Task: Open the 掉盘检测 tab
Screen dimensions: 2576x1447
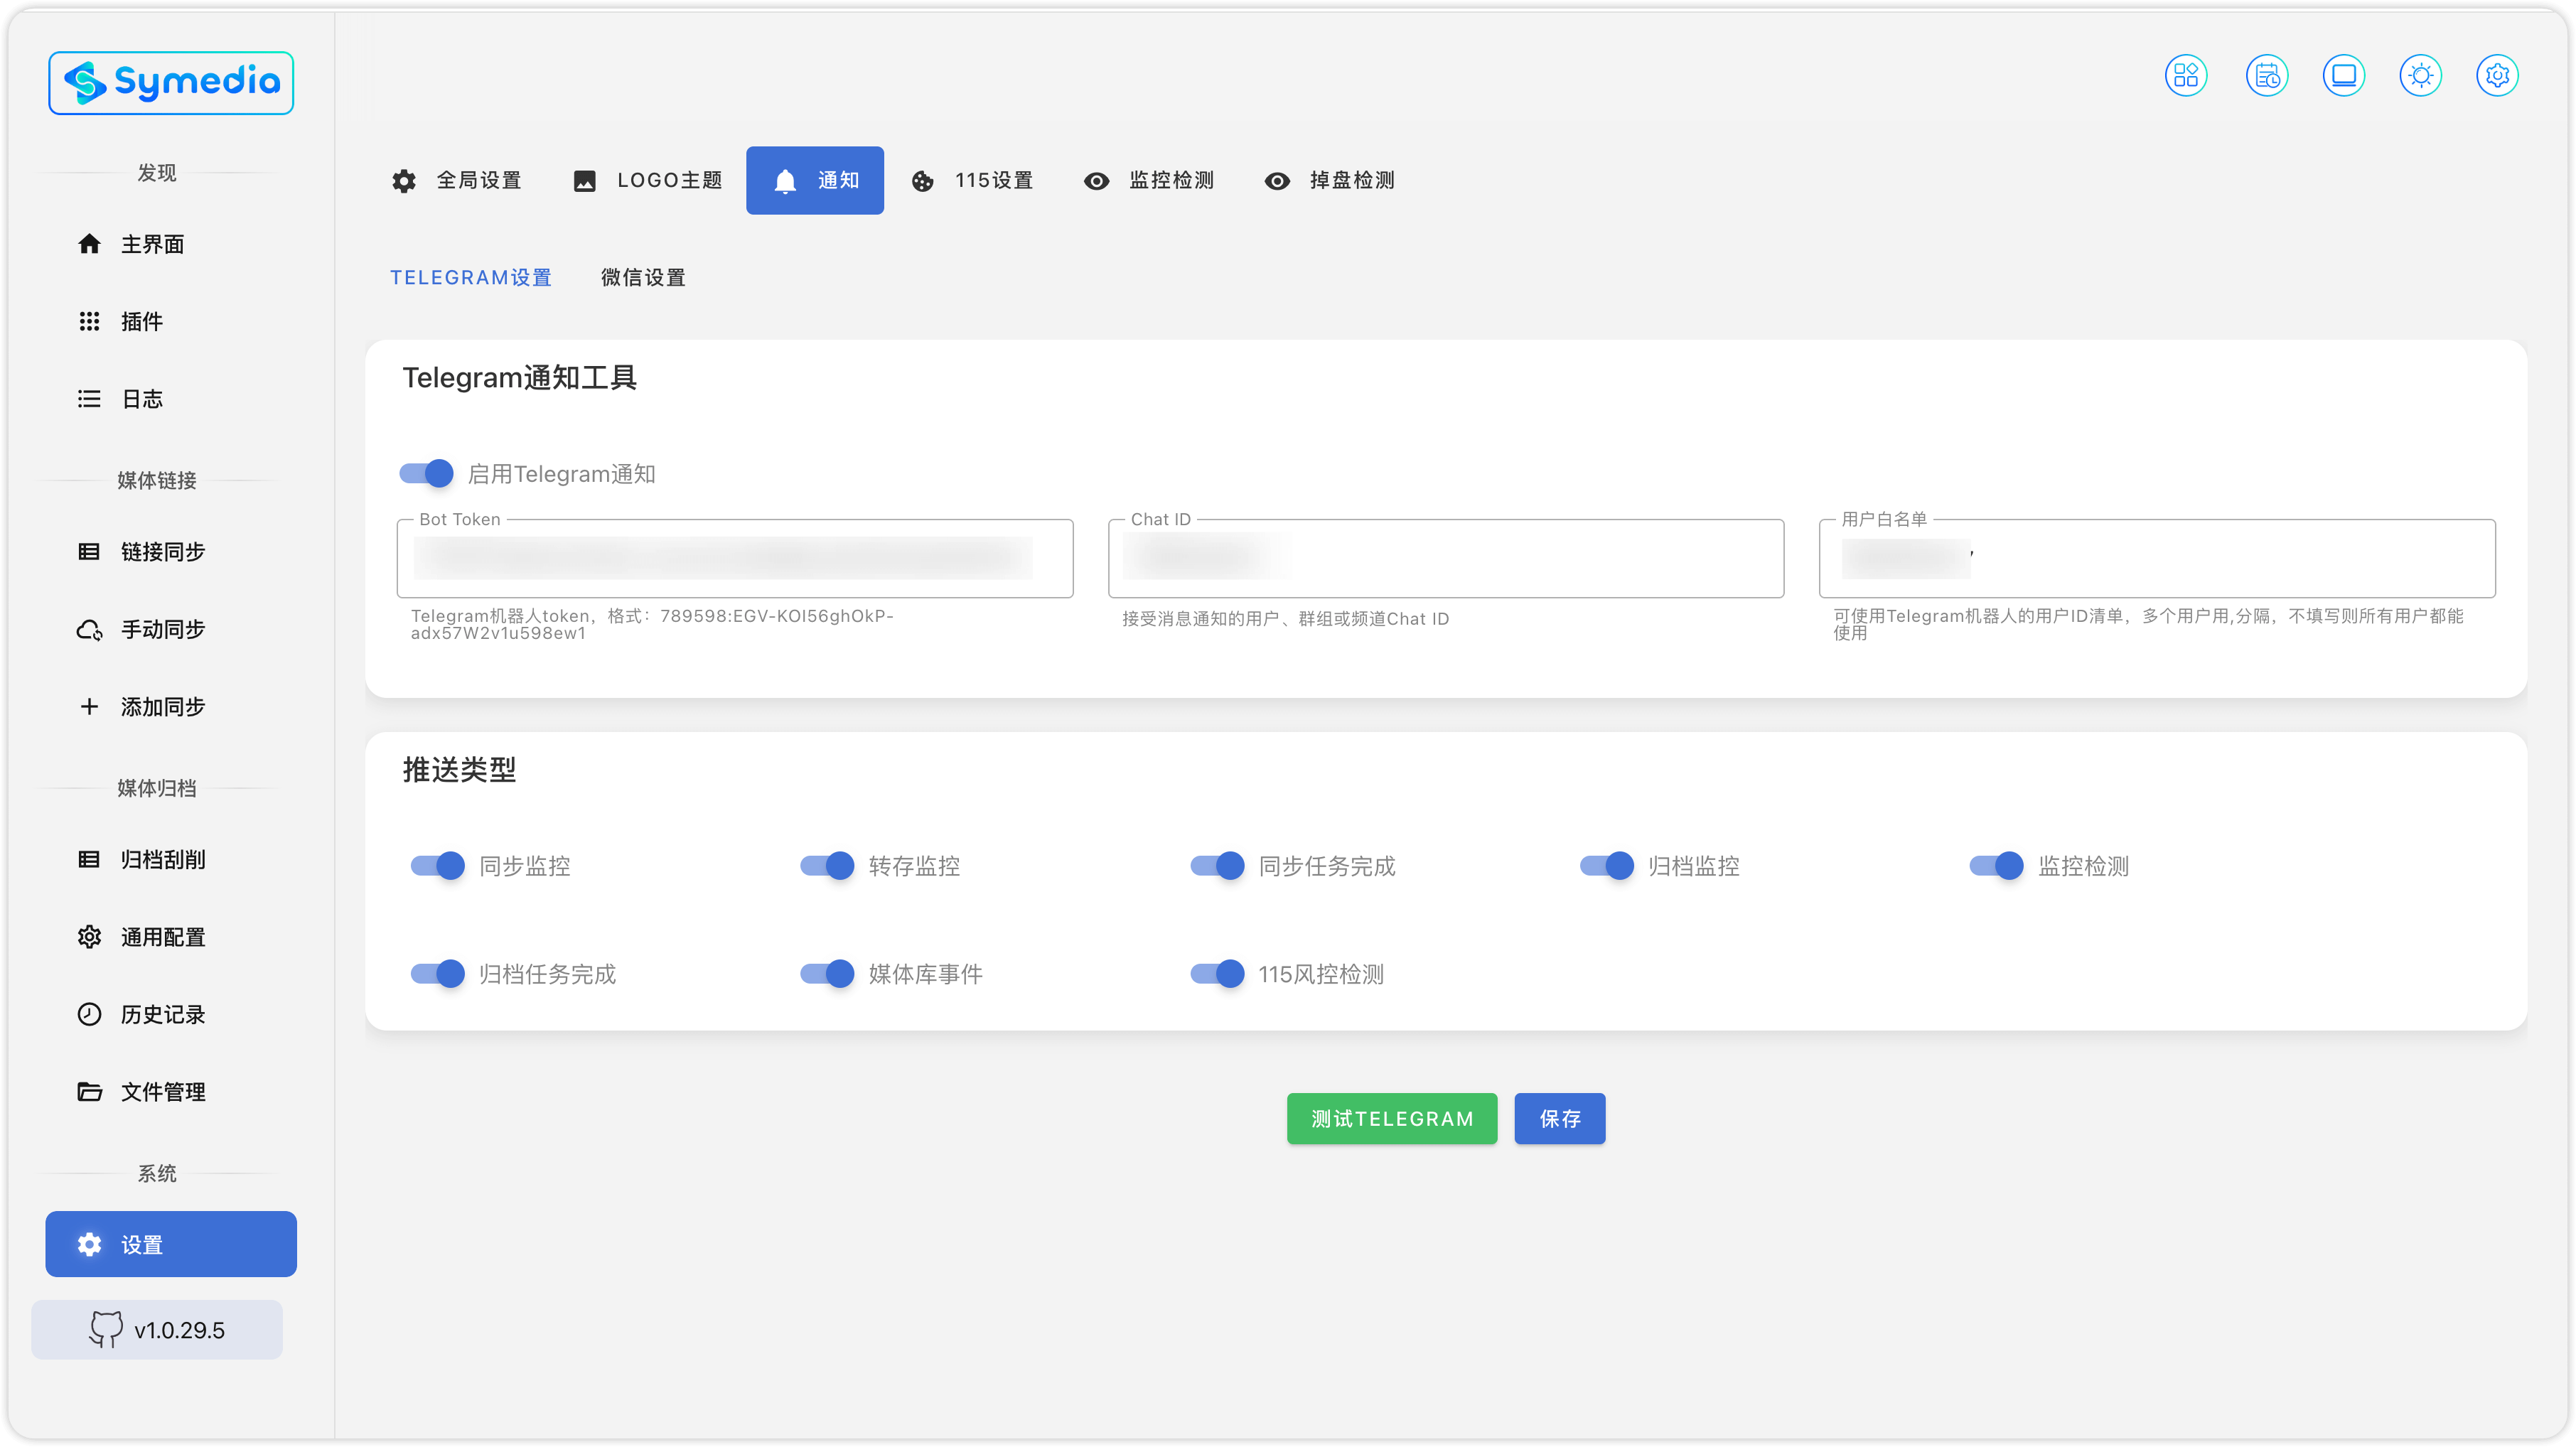Action: point(1329,181)
